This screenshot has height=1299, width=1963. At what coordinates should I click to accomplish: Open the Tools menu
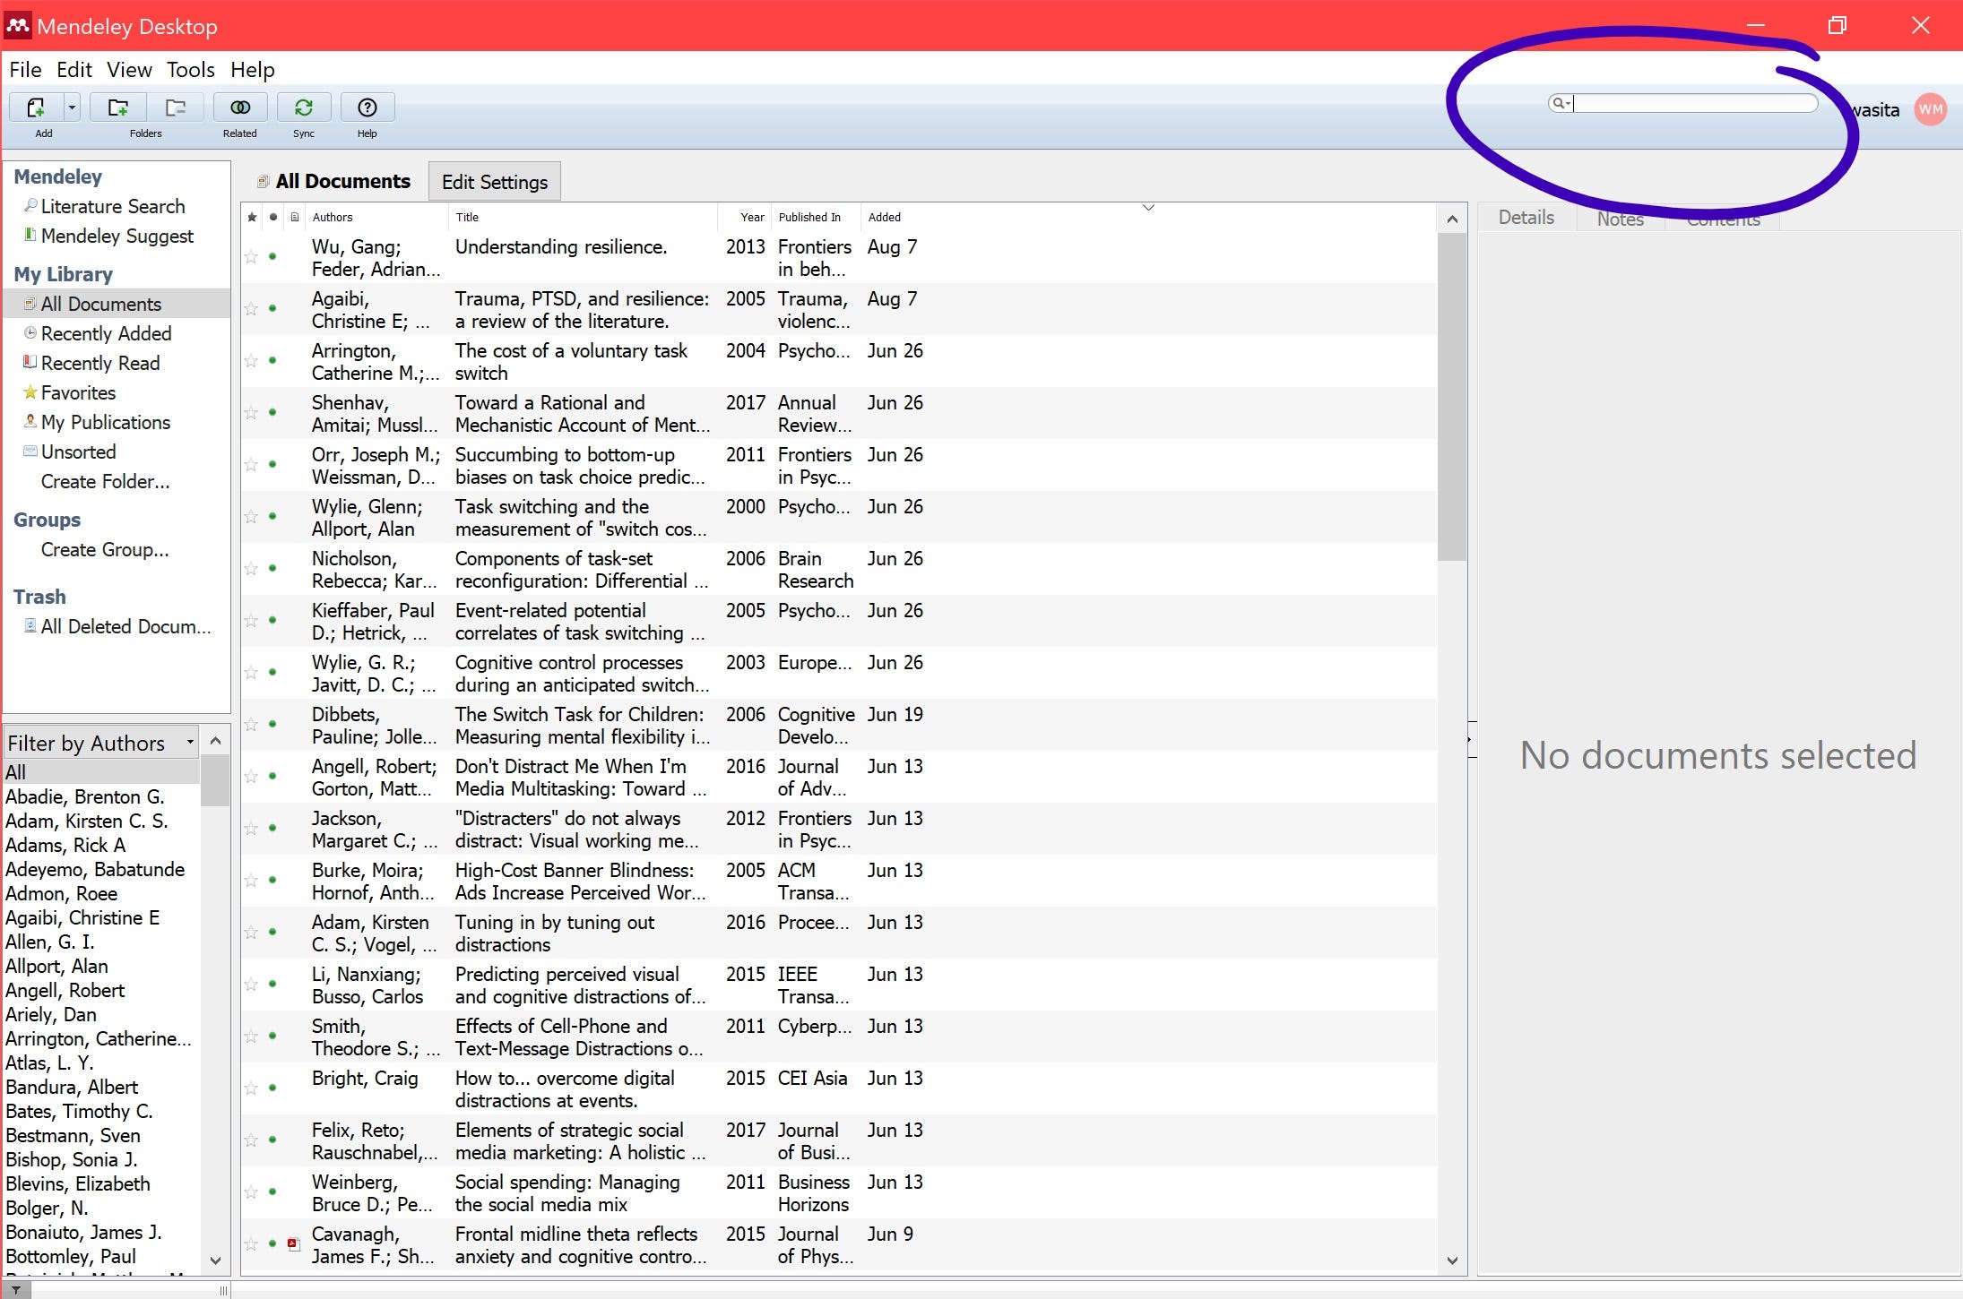[x=190, y=70]
